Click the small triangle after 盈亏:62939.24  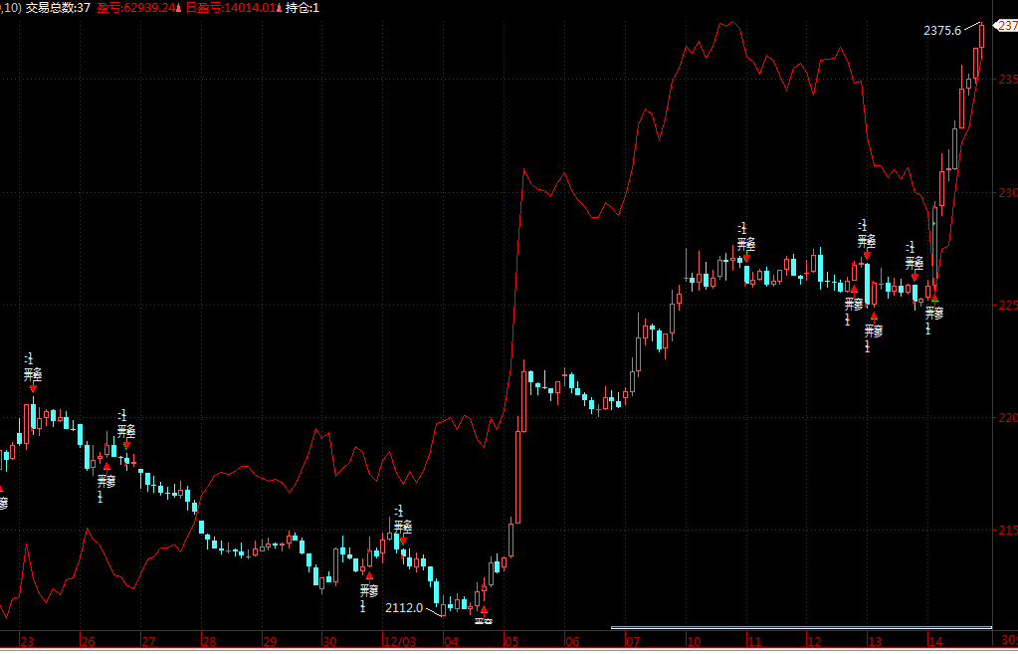click(x=178, y=8)
